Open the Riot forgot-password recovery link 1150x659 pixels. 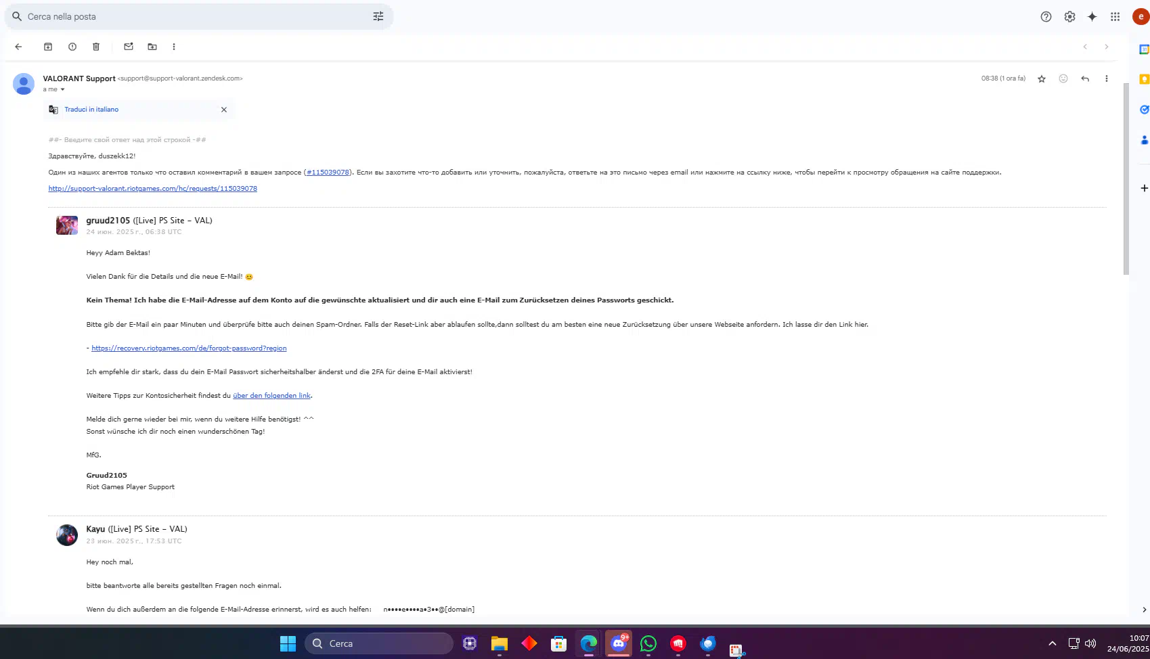pos(189,348)
